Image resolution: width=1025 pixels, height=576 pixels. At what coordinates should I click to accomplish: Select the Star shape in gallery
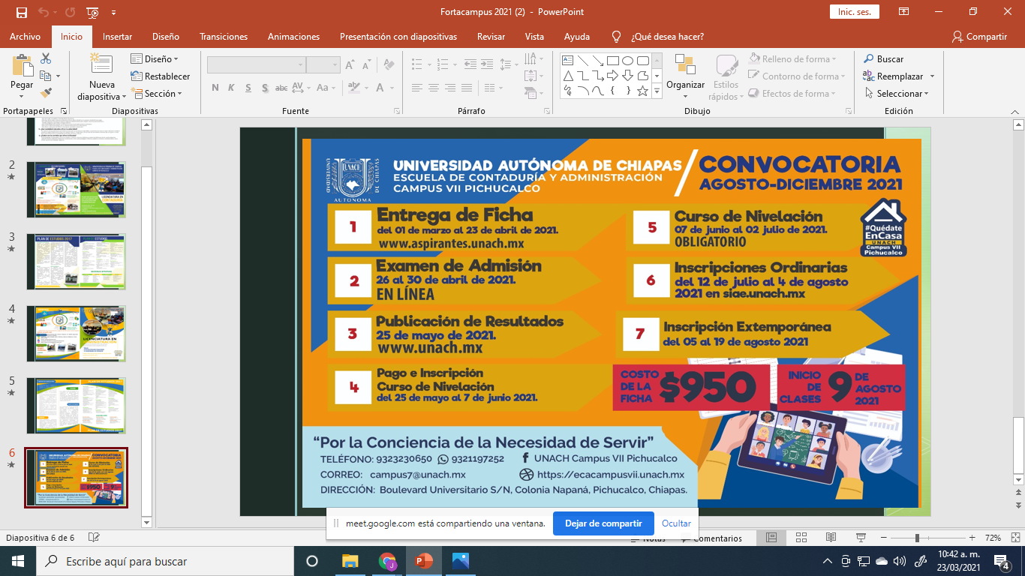click(643, 91)
